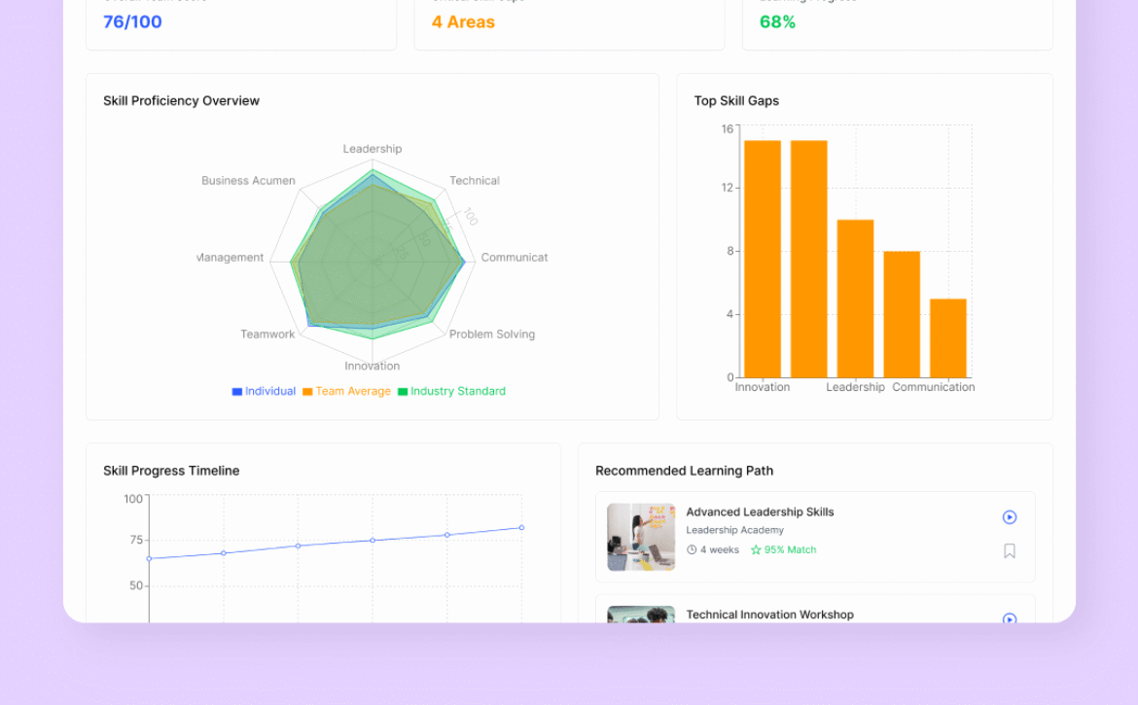
Task: Click the 68% progress value
Action: coord(777,22)
